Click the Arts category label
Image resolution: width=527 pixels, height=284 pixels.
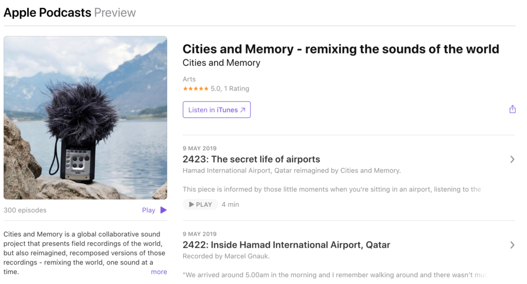(189, 79)
